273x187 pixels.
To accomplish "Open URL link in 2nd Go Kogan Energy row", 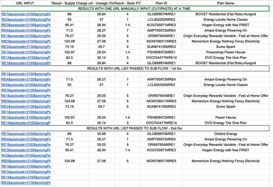I will (x=26, y=150).
